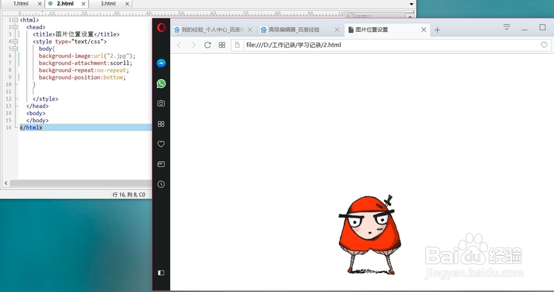
Task: Click the page info icon in address bar
Action: (x=238, y=45)
